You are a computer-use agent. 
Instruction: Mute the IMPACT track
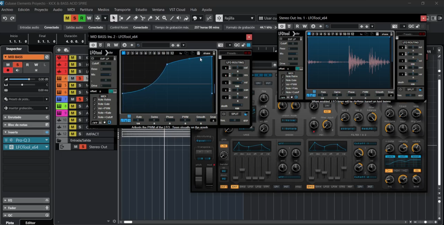tap(72, 134)
